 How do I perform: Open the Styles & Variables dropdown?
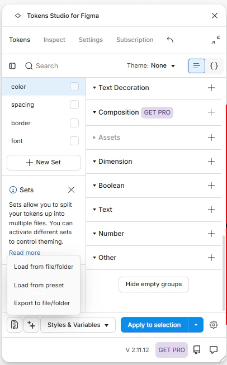coord(78,325)
